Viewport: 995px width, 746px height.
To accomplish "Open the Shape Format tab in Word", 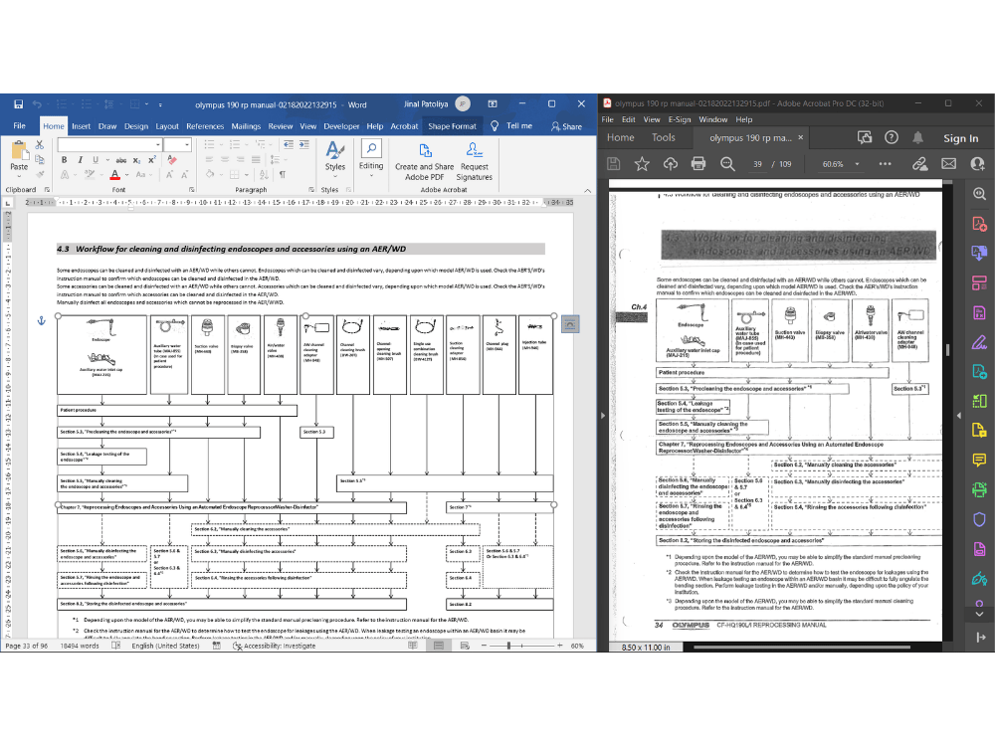I will [x=452, y=126].
